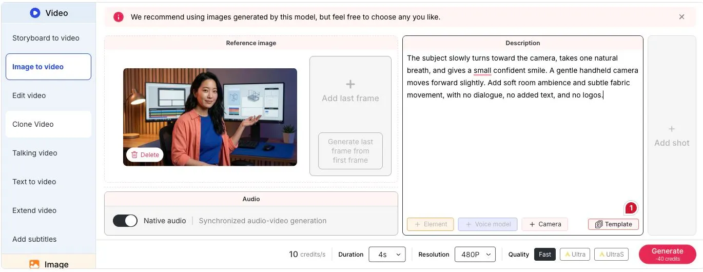Switch to Text to video

click(48, 182)
